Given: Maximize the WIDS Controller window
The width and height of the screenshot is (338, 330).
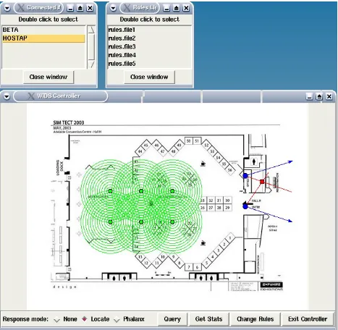Looking at the screenshot, I should pyautogui.click(x=319, y=96).
